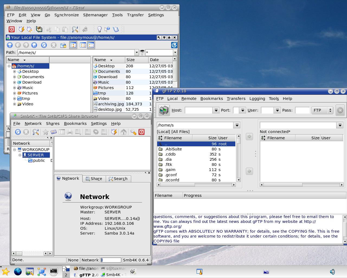347x278 pixels.
Task: Go up one directory in KBear file view
Action: point(10,45)
